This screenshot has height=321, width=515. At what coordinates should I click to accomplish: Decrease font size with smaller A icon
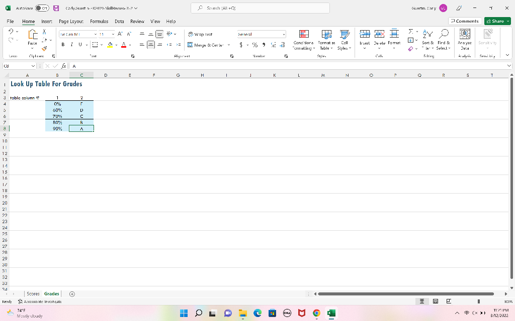(x=129, y=34)
